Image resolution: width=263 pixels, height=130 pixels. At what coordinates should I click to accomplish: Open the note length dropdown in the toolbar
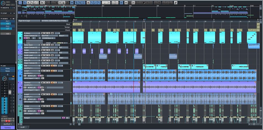point(109,3)
